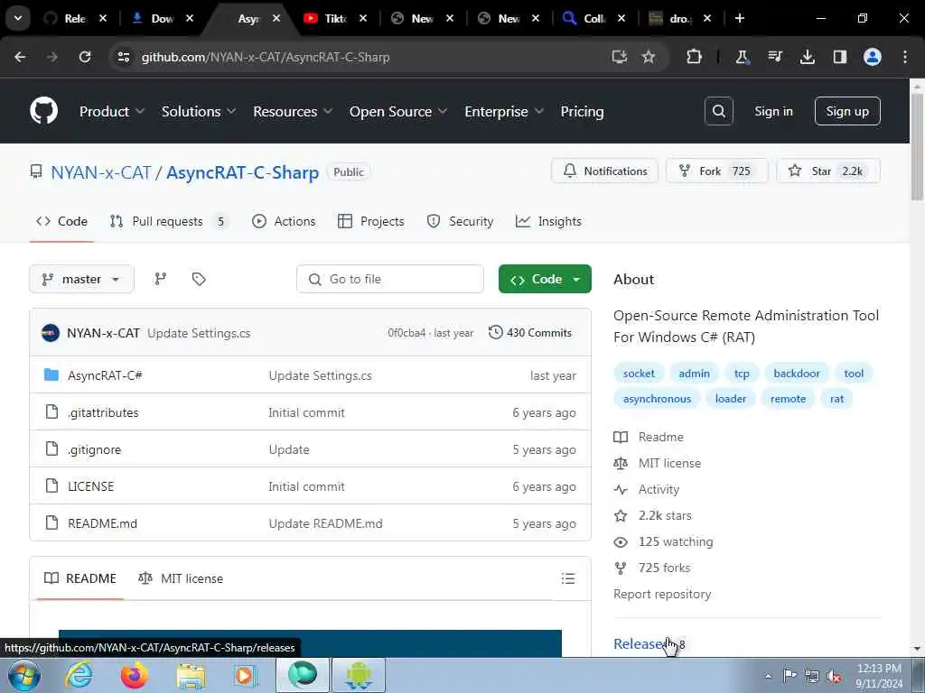Click the Android emulator taskbar icon
Viewport: 925px width, 693px height.
359,675
